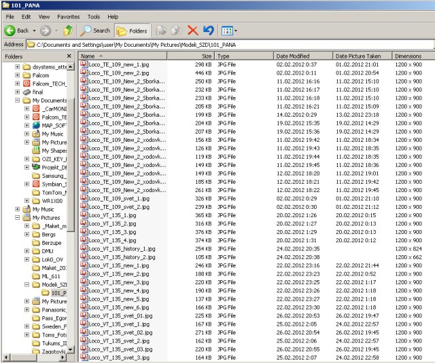435x363 pixels.
Task: Expand the Bergs folder node
Action: (27, 235)
